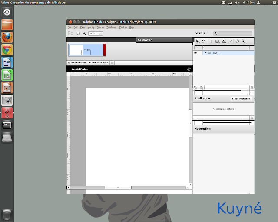Click the Untitled Project breadcrumb label
The width and height of the screenshot is (278, 222).
click(x=79, y=69)
